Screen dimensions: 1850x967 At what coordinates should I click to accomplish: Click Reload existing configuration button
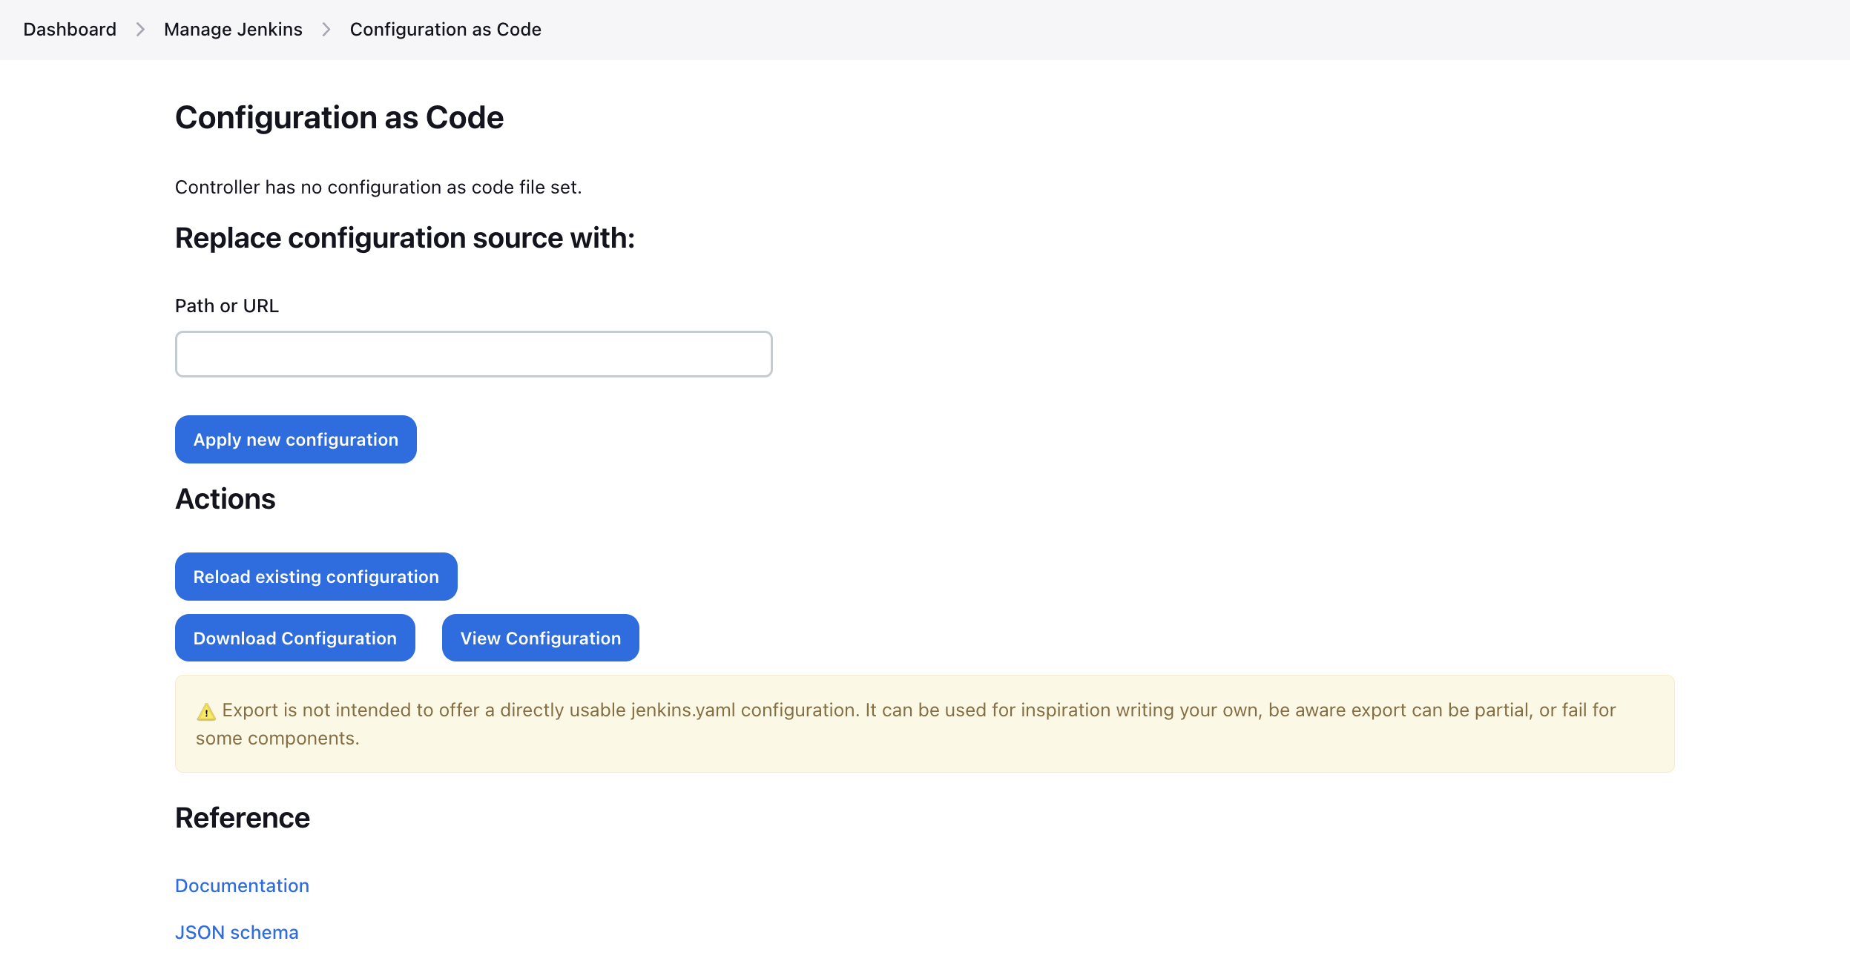pos(316,577)
